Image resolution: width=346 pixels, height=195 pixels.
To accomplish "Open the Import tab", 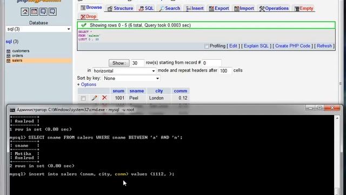I will pos(244,9).
